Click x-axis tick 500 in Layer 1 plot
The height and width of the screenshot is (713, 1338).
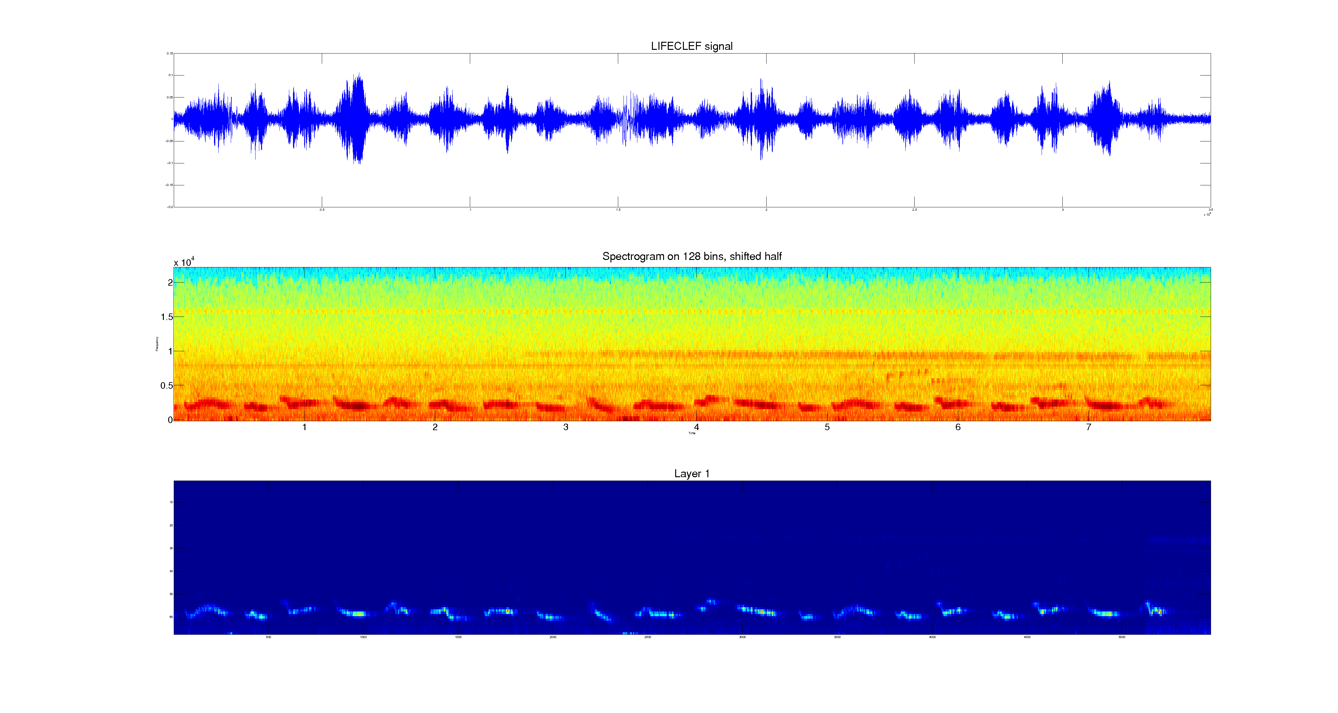coord(269,637)
